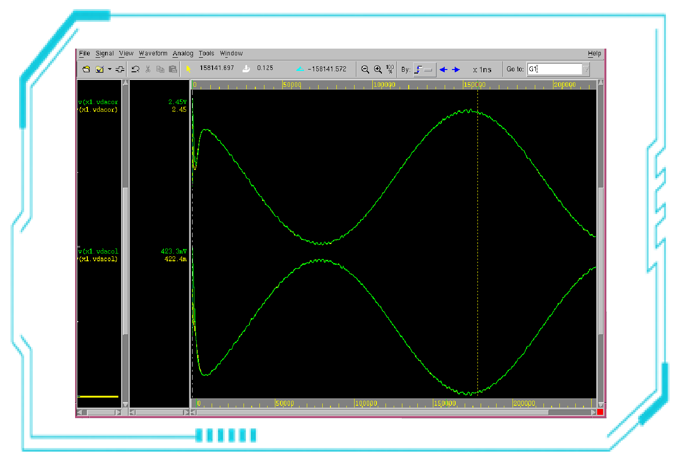The width and height of the screenshot is (675, 463).
Task: Click the paste clipboard icon
Action: coord(173,69)
